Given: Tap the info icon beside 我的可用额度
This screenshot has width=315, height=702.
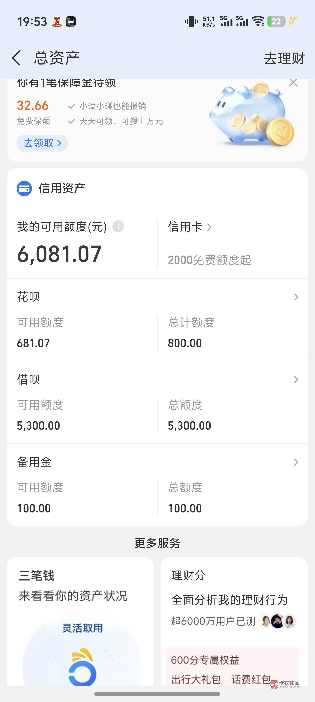Looking at the screenshot, I should click(x=118, y=226).
